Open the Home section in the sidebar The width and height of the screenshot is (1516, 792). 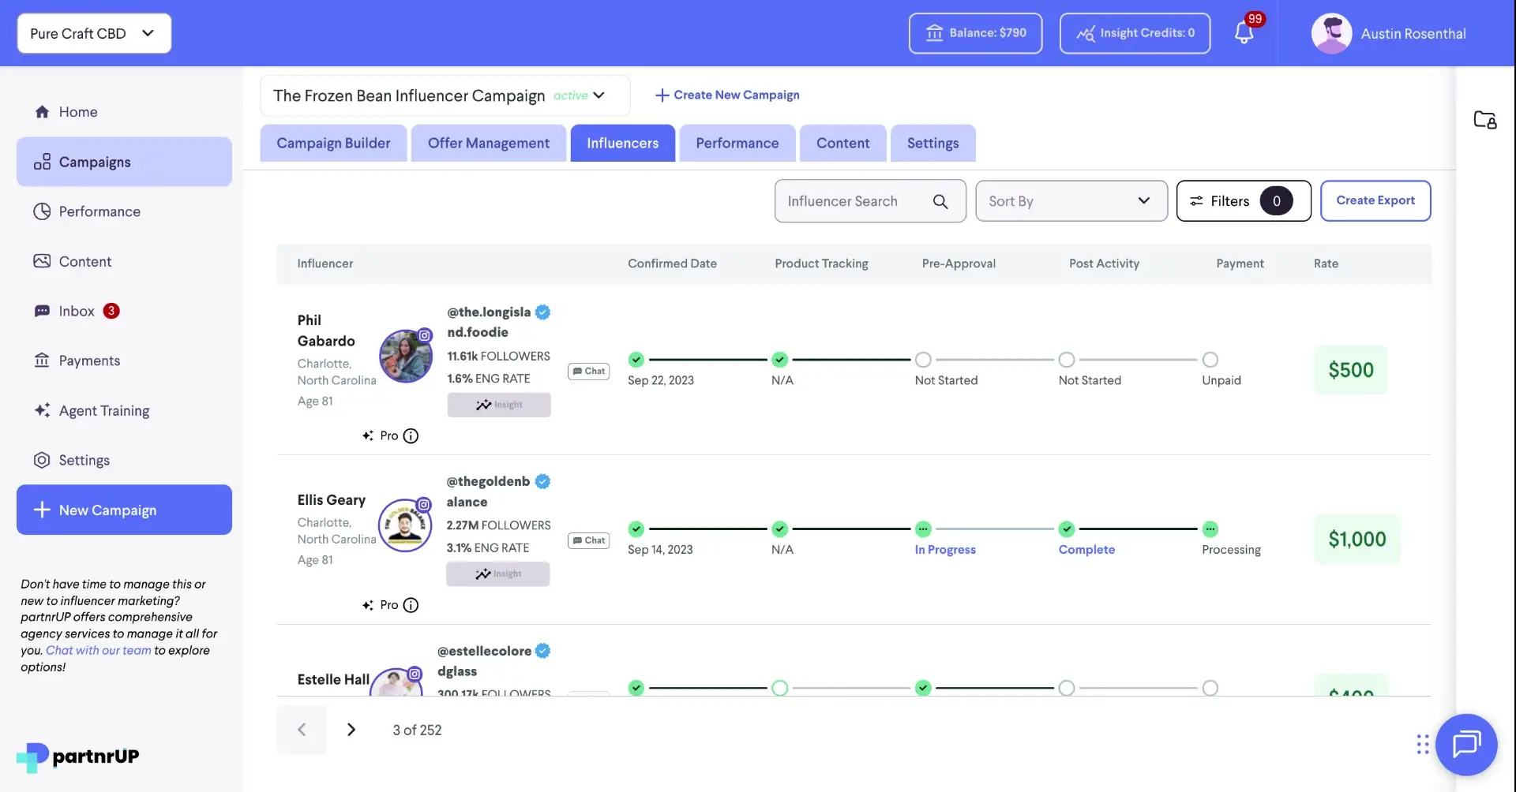(80, 111)
